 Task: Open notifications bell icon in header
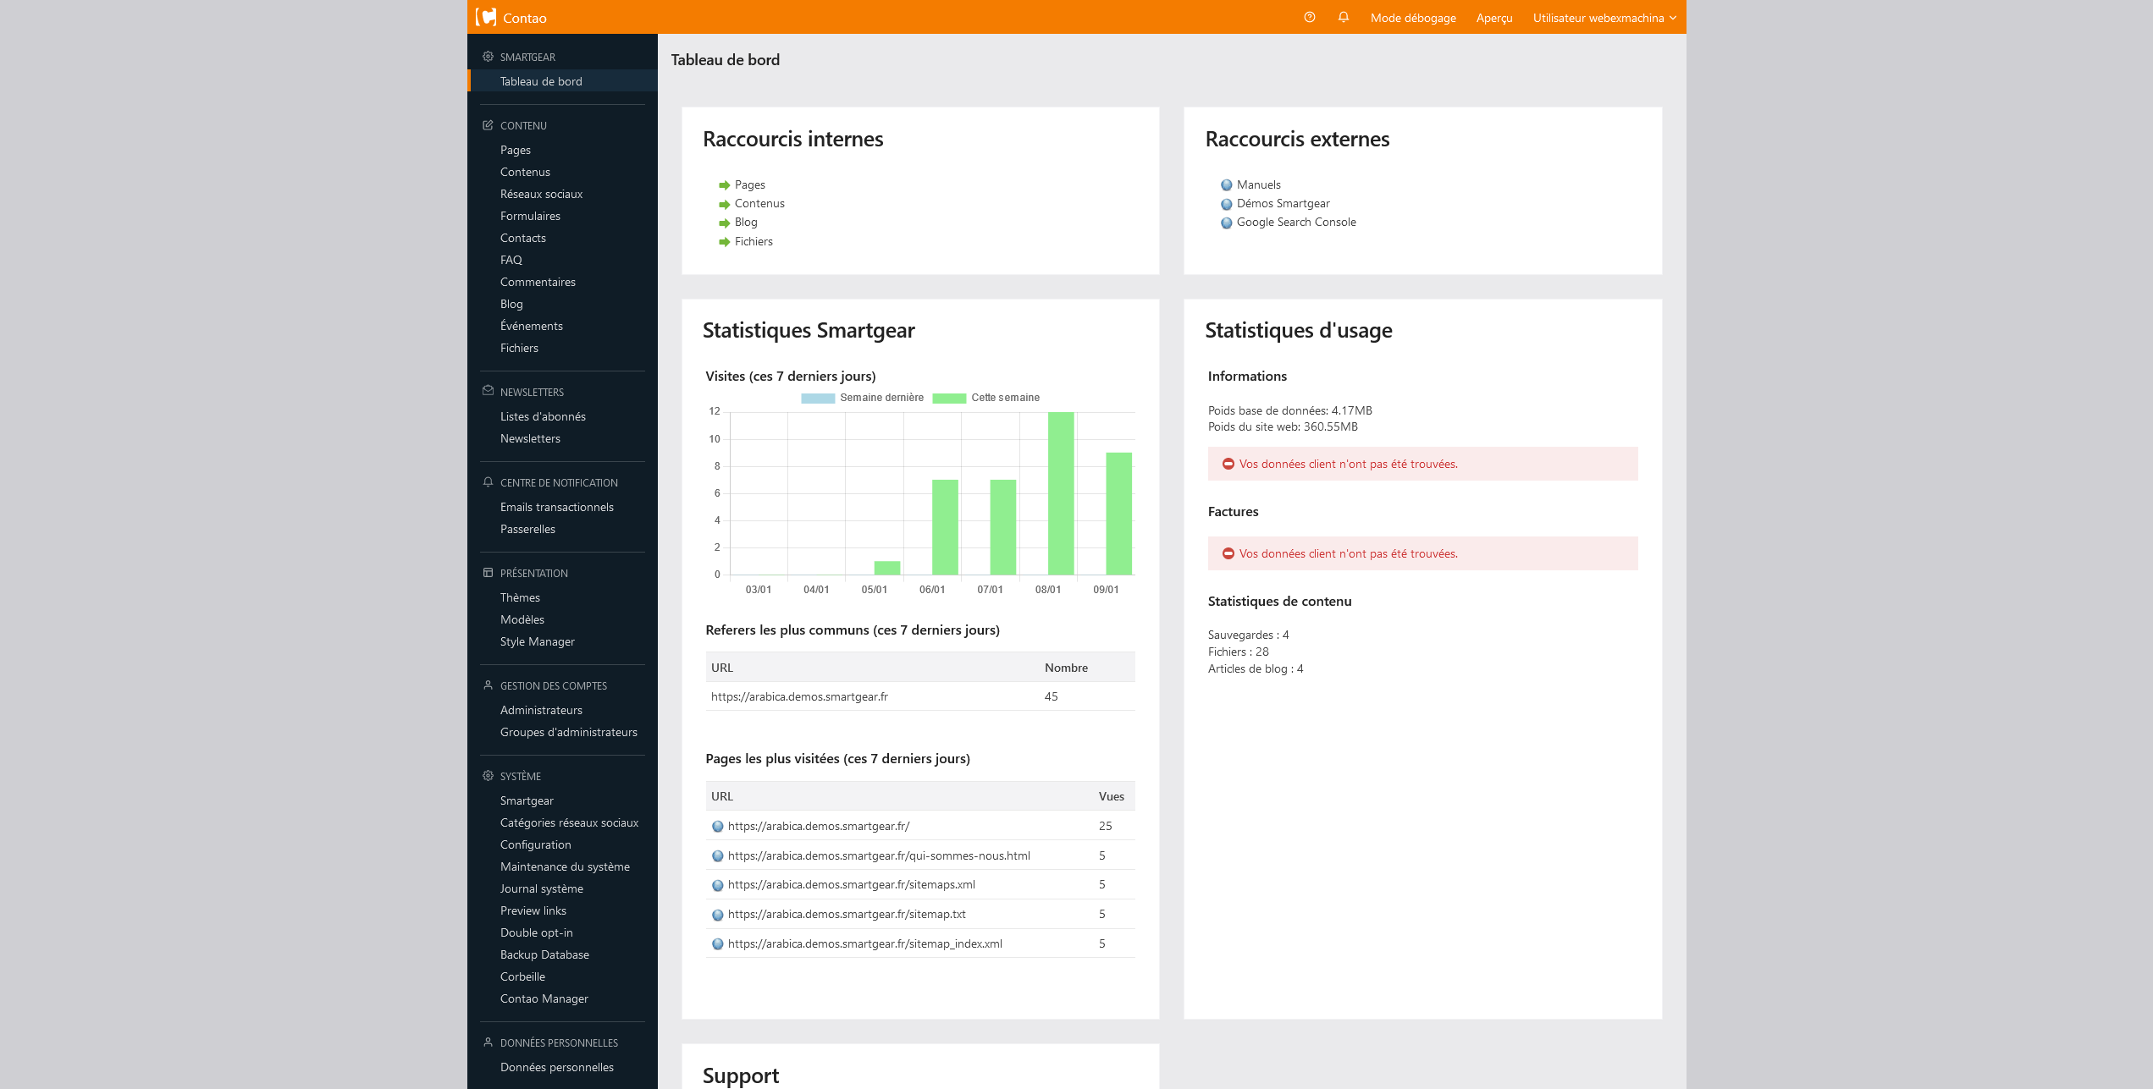coord(1344,17)
